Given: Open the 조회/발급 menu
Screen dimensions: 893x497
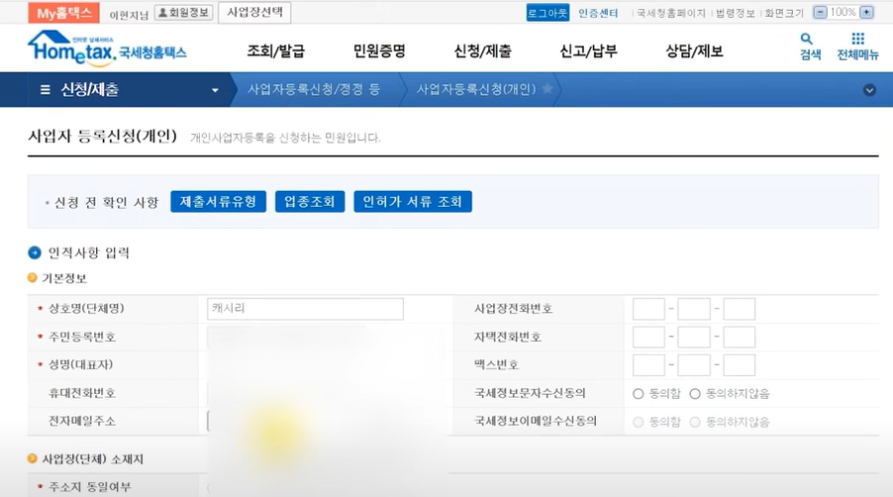Looking at the screenshot, I should 275,51.
